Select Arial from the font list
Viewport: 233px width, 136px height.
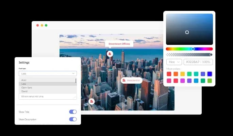24,80
